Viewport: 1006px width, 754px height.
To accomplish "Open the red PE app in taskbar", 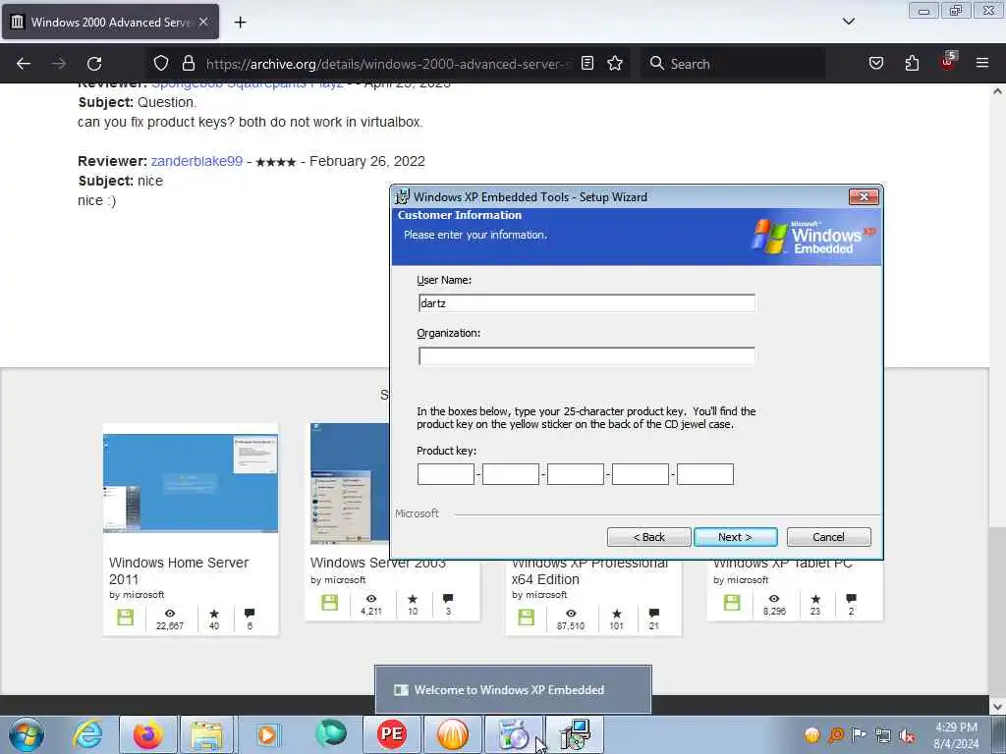I will (392, 734).
